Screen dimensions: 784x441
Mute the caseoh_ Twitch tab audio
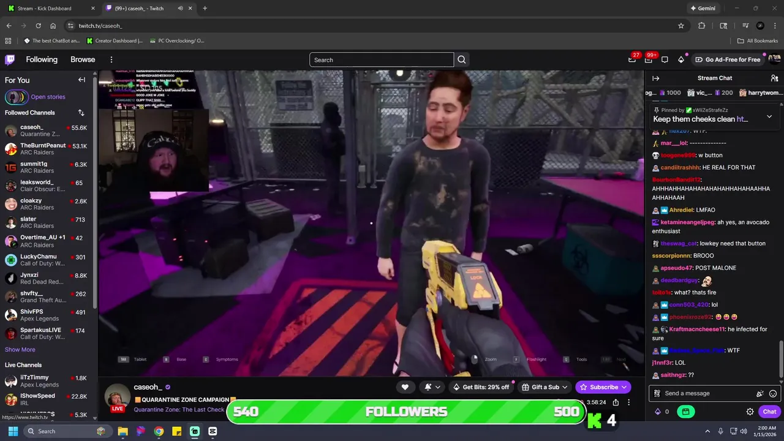pos(180,9)
